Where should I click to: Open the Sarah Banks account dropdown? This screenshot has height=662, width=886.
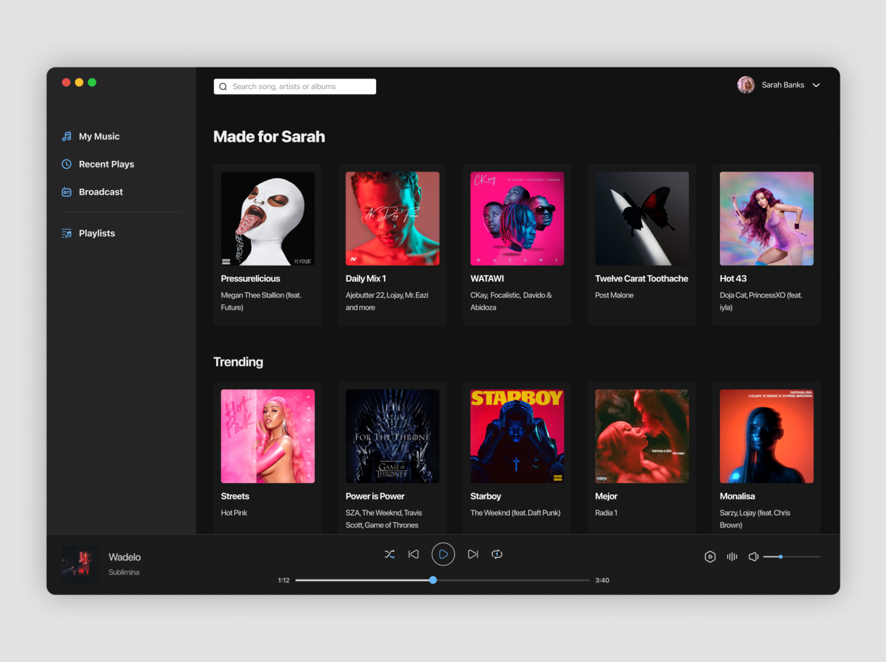[x=816, y=85]
